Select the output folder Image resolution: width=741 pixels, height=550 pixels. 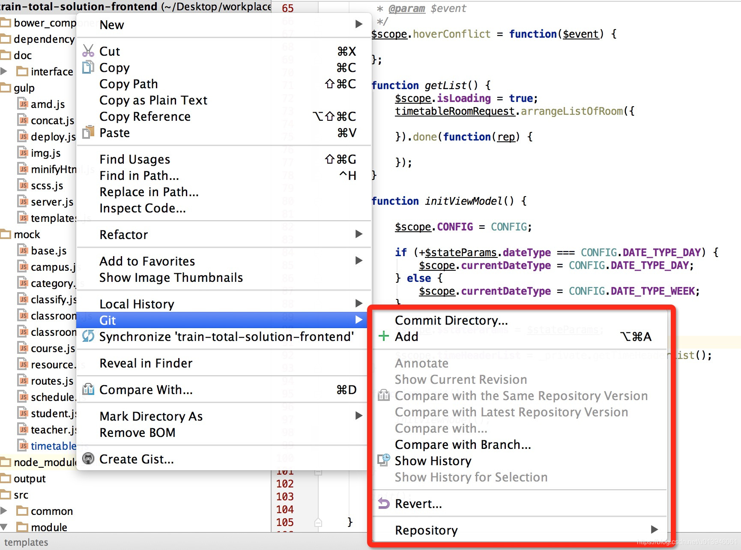click(x=30, y=478)
